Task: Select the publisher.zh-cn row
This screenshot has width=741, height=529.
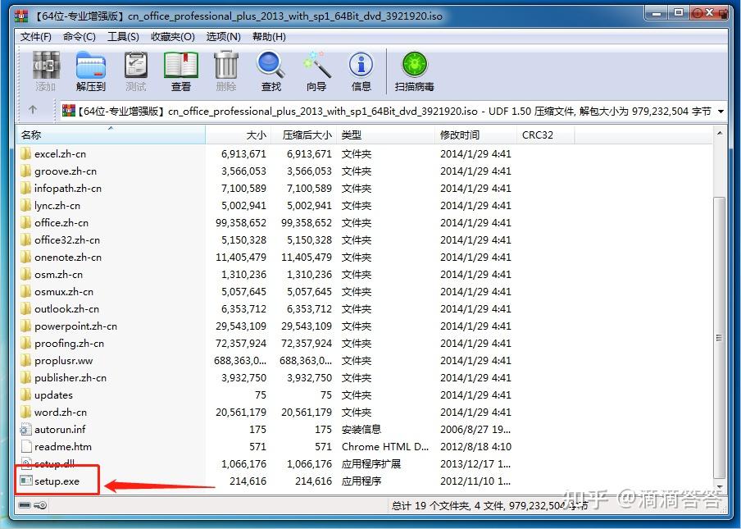Action: (x=364, y=378)
